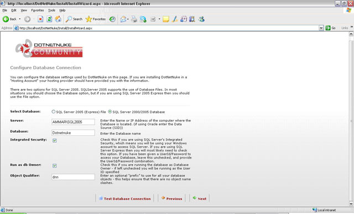Click the Edit with Word icon
The height and width of the screenshot is (214, 354).
point(153,19)
